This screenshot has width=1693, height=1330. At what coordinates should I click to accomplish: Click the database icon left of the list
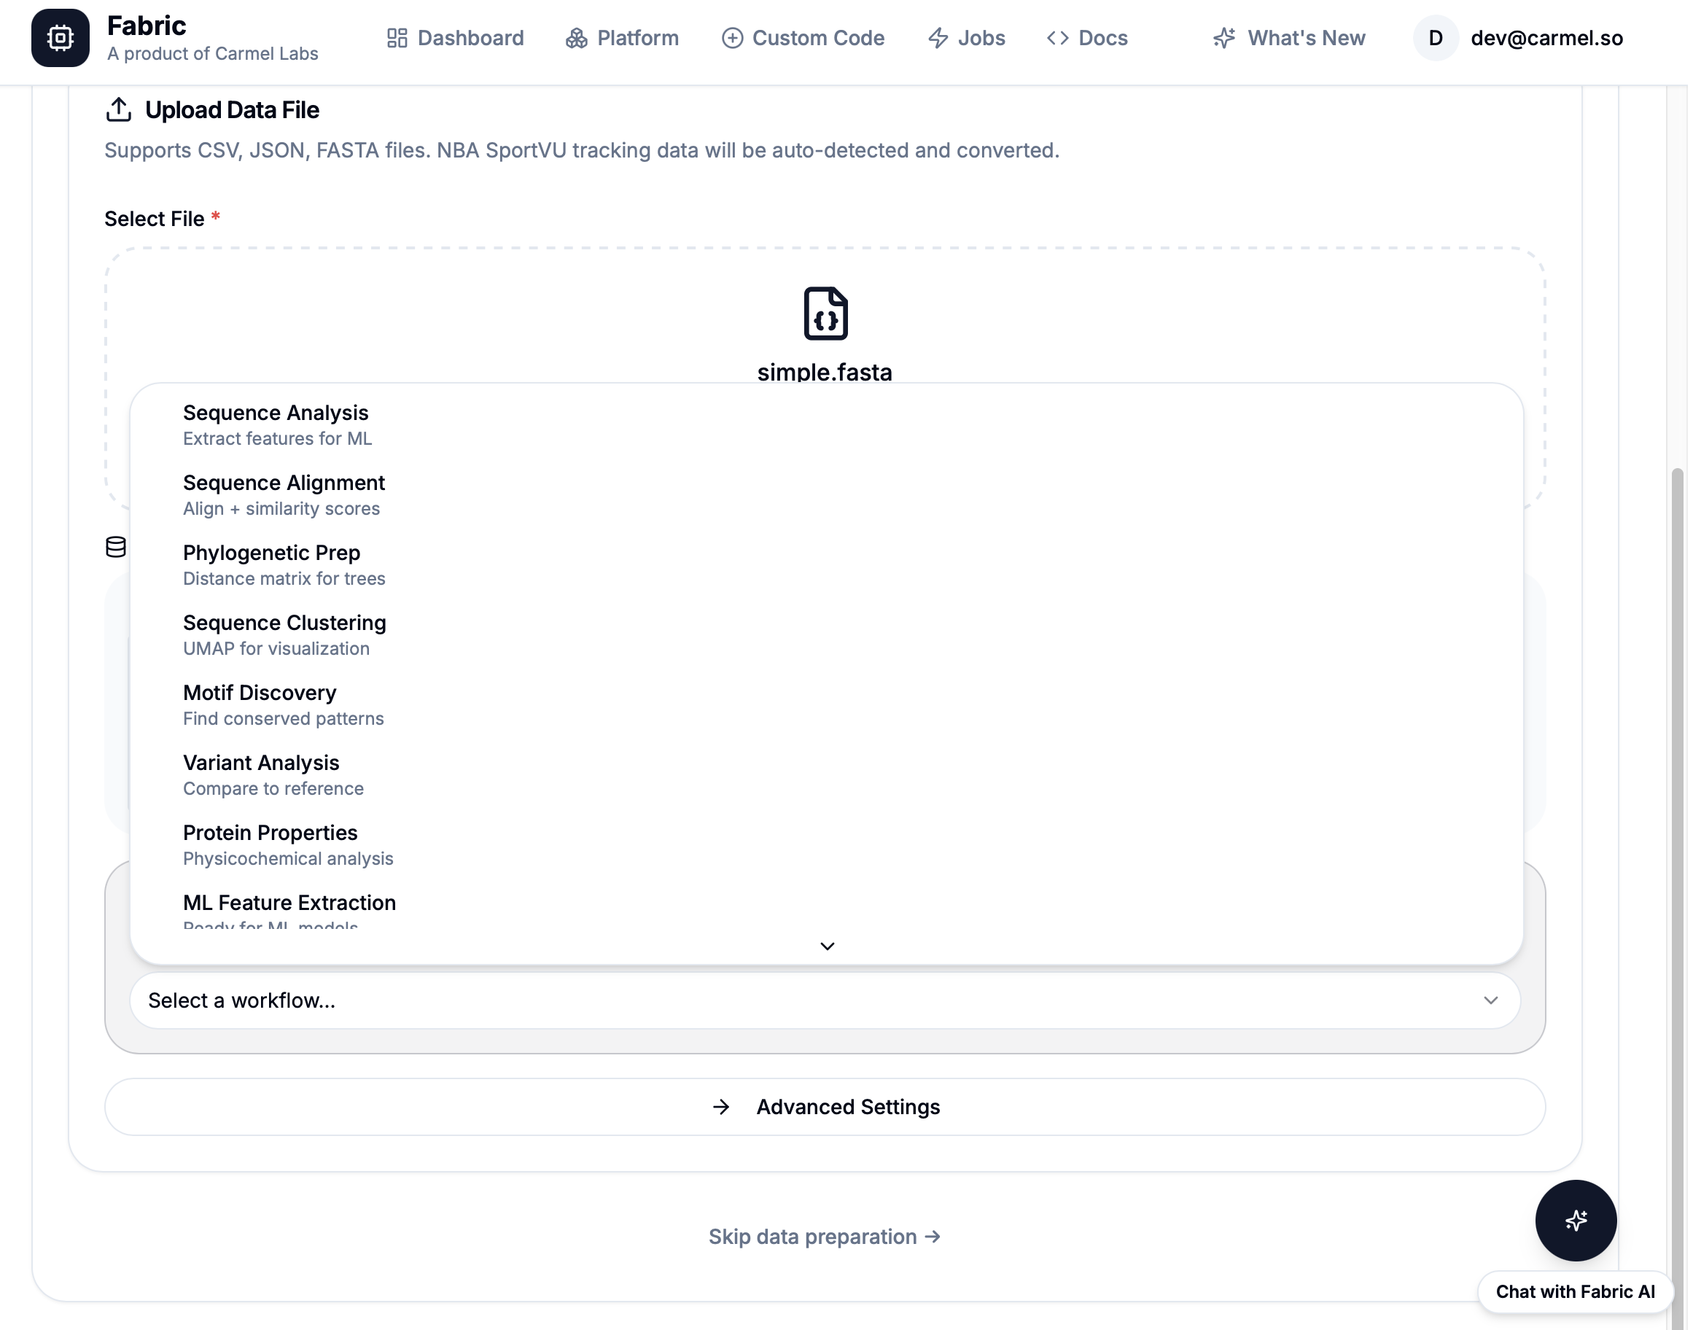[x=116, y=548]
